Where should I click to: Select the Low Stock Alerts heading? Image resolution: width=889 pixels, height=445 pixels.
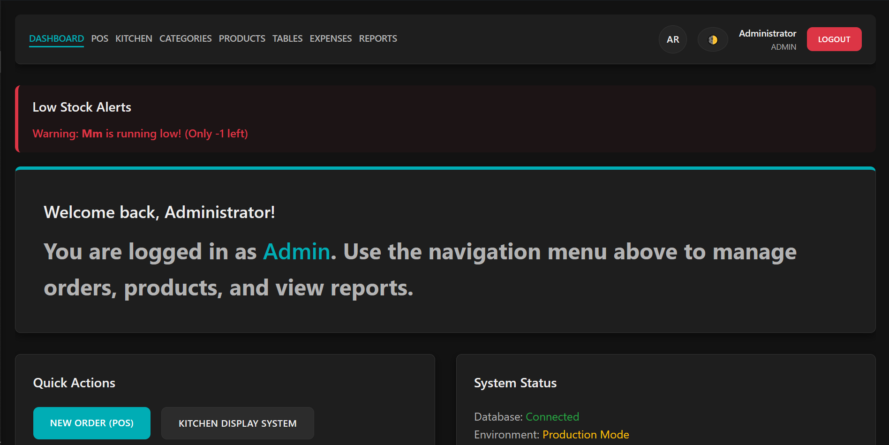[82, 107]
